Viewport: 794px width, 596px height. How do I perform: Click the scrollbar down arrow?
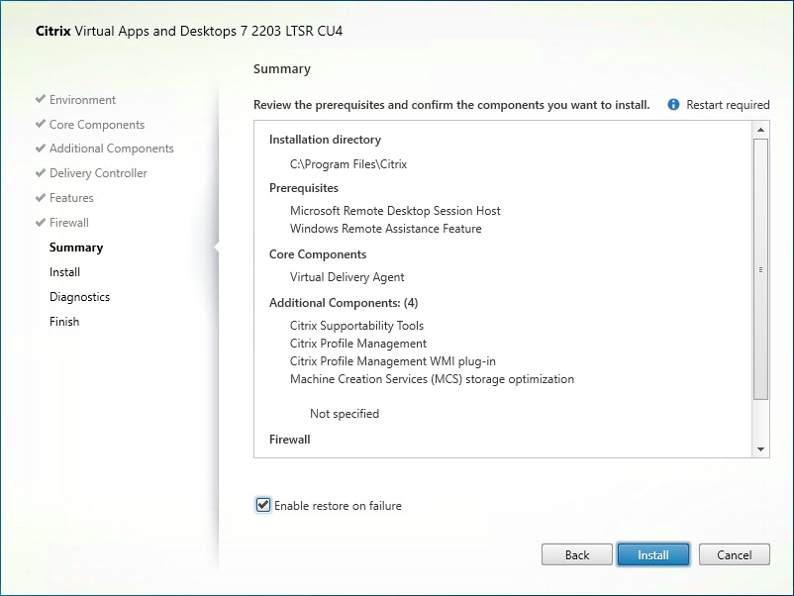click(760, 449)
